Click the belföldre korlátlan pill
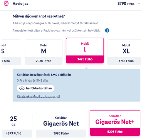The image size is (141, 139). (36, 88)
